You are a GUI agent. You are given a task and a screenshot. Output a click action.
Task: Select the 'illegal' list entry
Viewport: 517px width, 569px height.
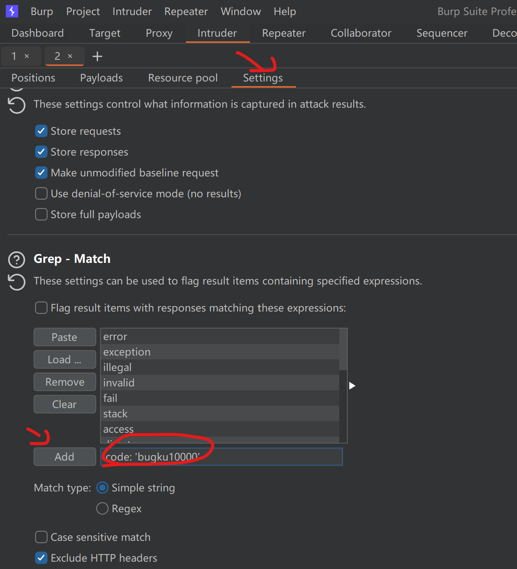220,367
